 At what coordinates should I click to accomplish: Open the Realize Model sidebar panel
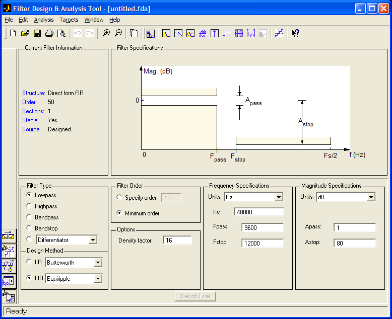pyautogui.click(x=9, y=266)
